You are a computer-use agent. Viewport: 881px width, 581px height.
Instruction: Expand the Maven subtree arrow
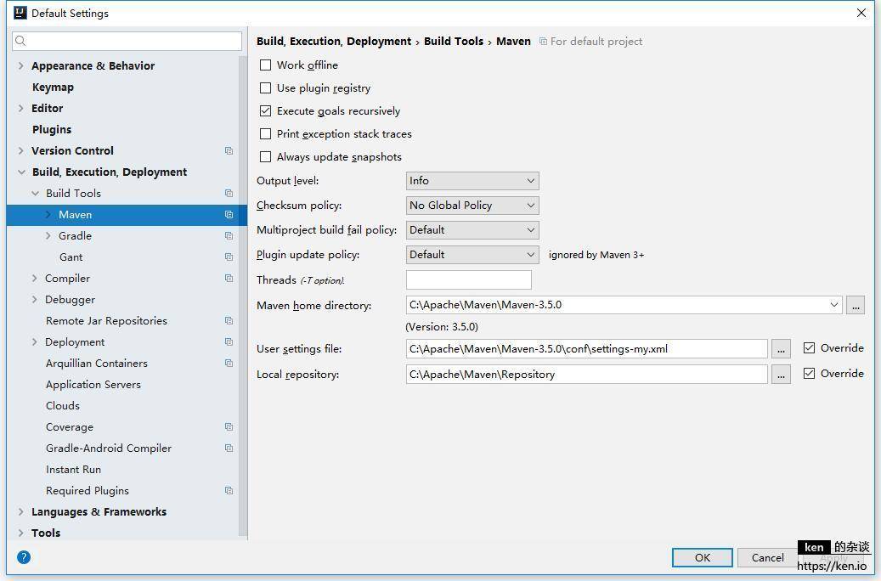tap(48, 215)
